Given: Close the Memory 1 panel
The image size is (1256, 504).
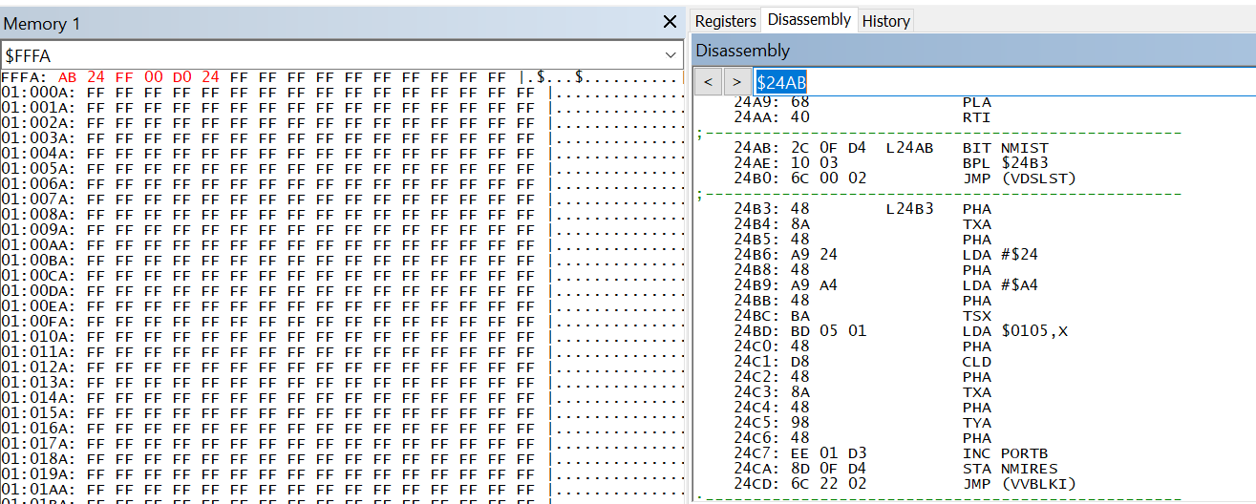Looking at the screenshot, I should (670, 22).
